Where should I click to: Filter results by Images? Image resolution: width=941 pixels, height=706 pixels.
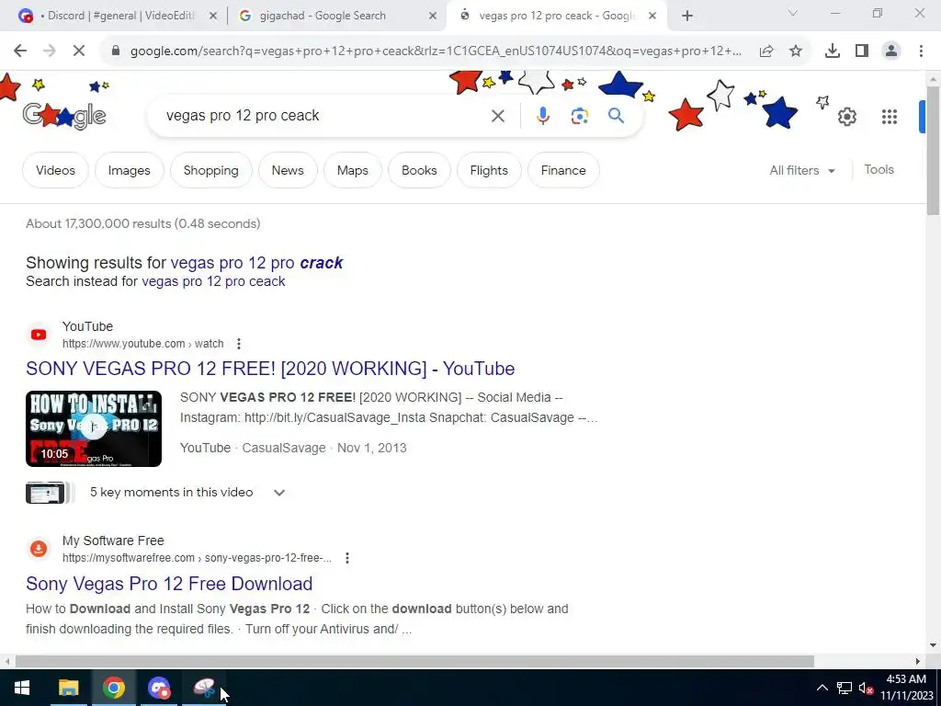click(x=129, y=170)
